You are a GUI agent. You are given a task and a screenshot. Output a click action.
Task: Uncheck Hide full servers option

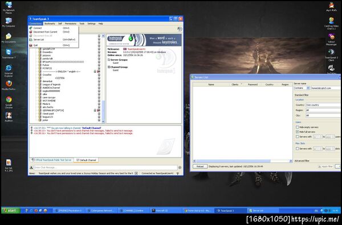point(297,132)
